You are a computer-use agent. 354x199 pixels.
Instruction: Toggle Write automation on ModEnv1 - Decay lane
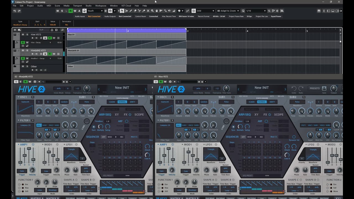27,58
